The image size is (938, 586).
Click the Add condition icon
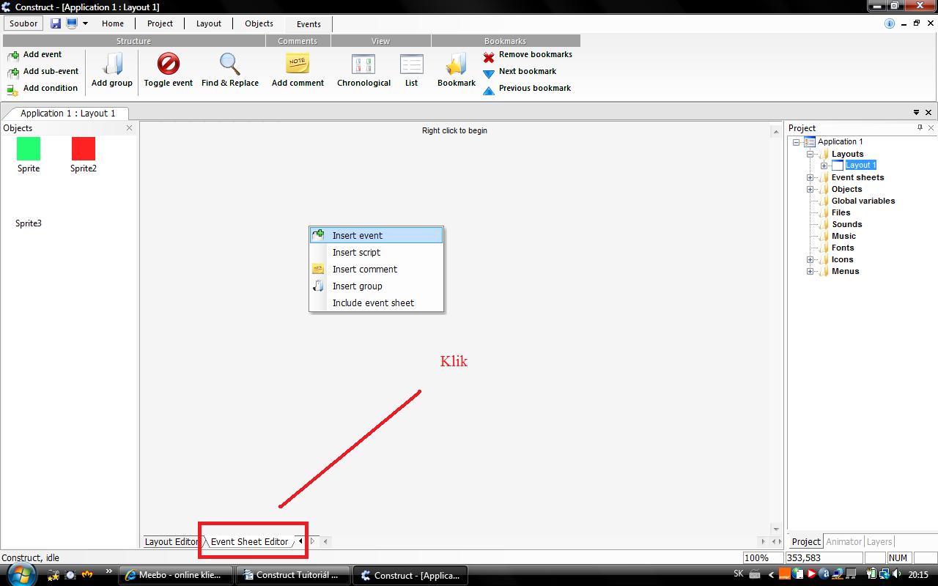click(12, 89)
